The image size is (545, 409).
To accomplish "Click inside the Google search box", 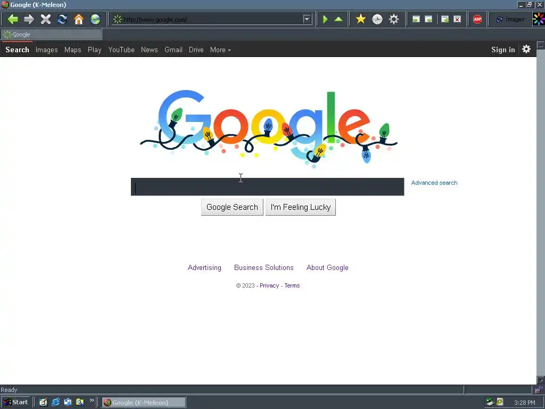I will (267, 187).
